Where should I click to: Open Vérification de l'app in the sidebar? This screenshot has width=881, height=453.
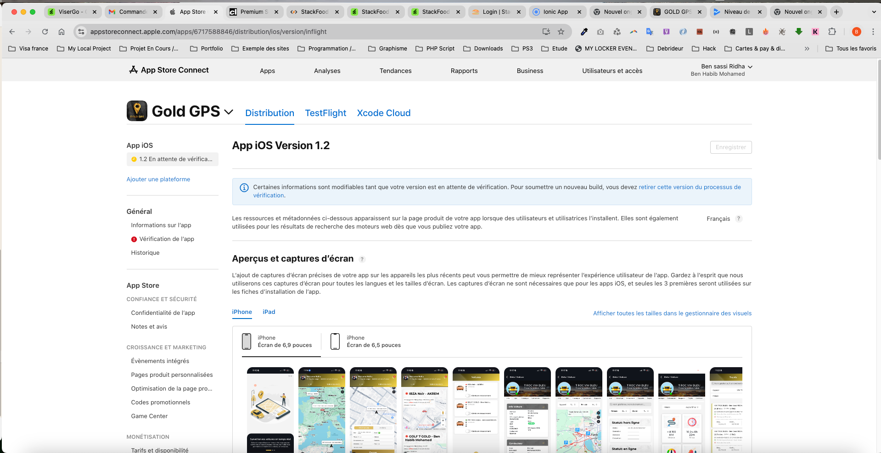166,239
